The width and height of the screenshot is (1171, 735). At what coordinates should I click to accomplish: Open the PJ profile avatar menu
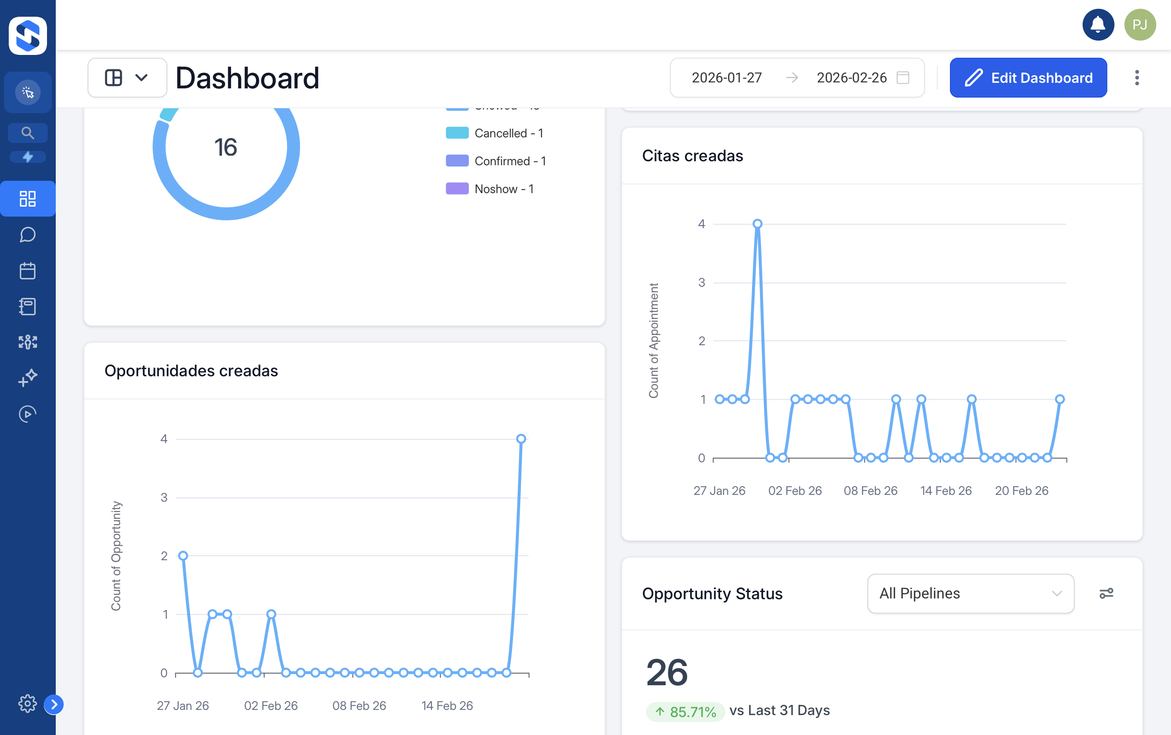tap(1140, 24)
